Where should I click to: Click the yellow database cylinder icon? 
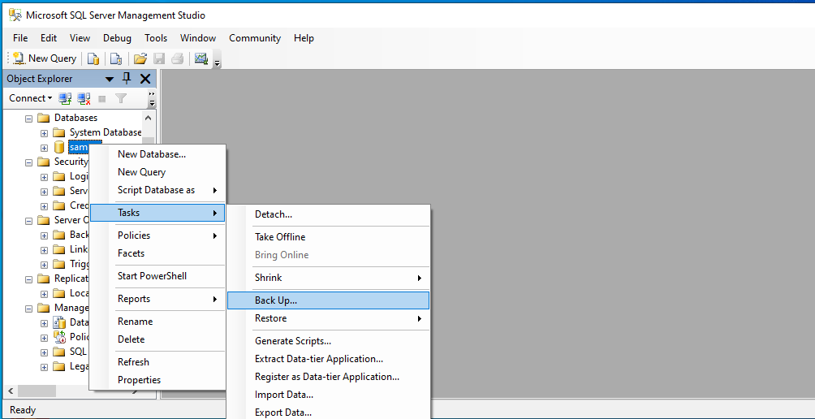[x=59, y=147]
